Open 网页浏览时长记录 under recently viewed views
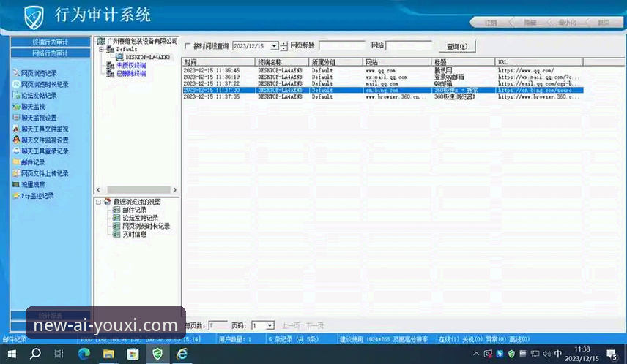Image resolution: width=627 pixels, height=364 pixels. click(x=146, y=226)
